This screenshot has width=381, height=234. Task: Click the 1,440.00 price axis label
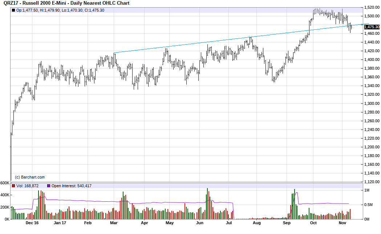tap(372, 42)
